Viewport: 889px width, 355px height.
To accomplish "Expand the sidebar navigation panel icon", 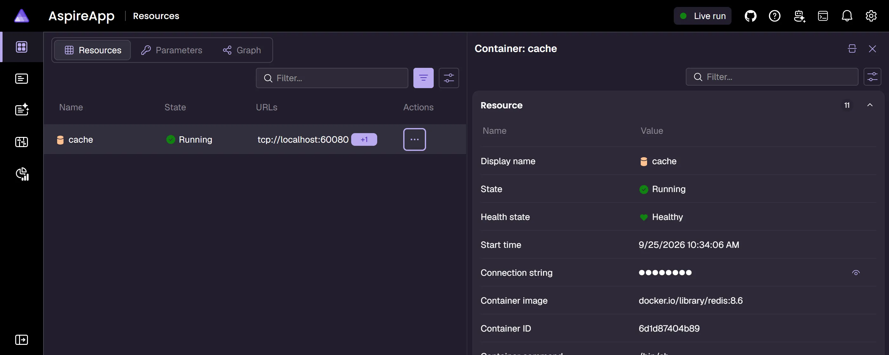I will click(21, 339).
